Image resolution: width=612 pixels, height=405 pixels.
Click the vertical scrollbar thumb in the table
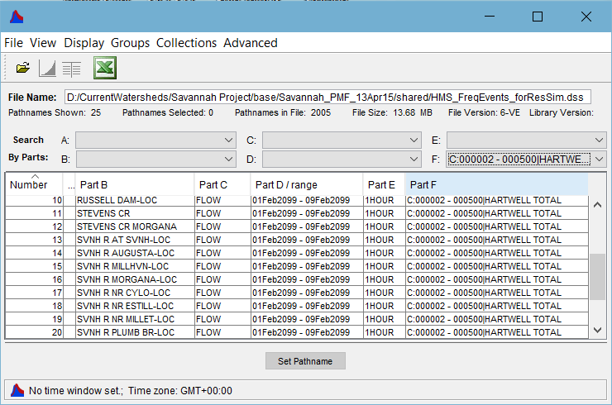(x=597, y=277)
